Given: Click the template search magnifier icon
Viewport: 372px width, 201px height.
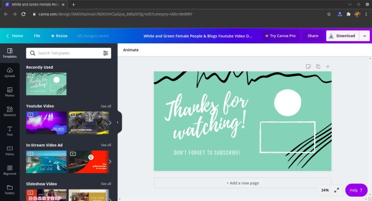Looking at the screenshot, I should (x=33, y=53).
